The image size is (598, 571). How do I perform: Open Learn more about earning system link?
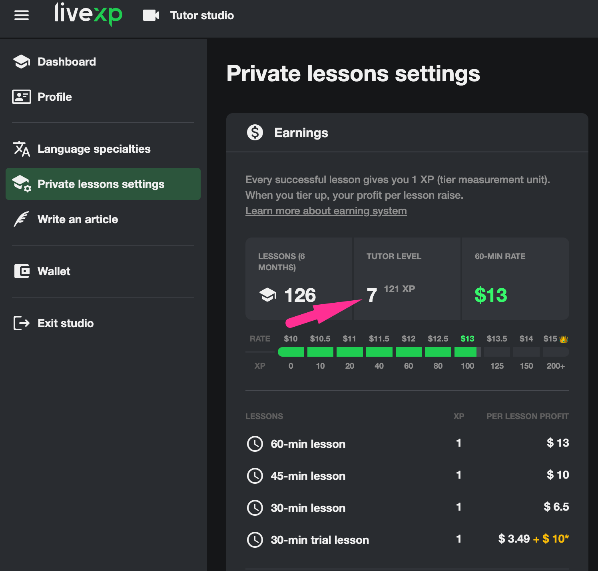326,211
